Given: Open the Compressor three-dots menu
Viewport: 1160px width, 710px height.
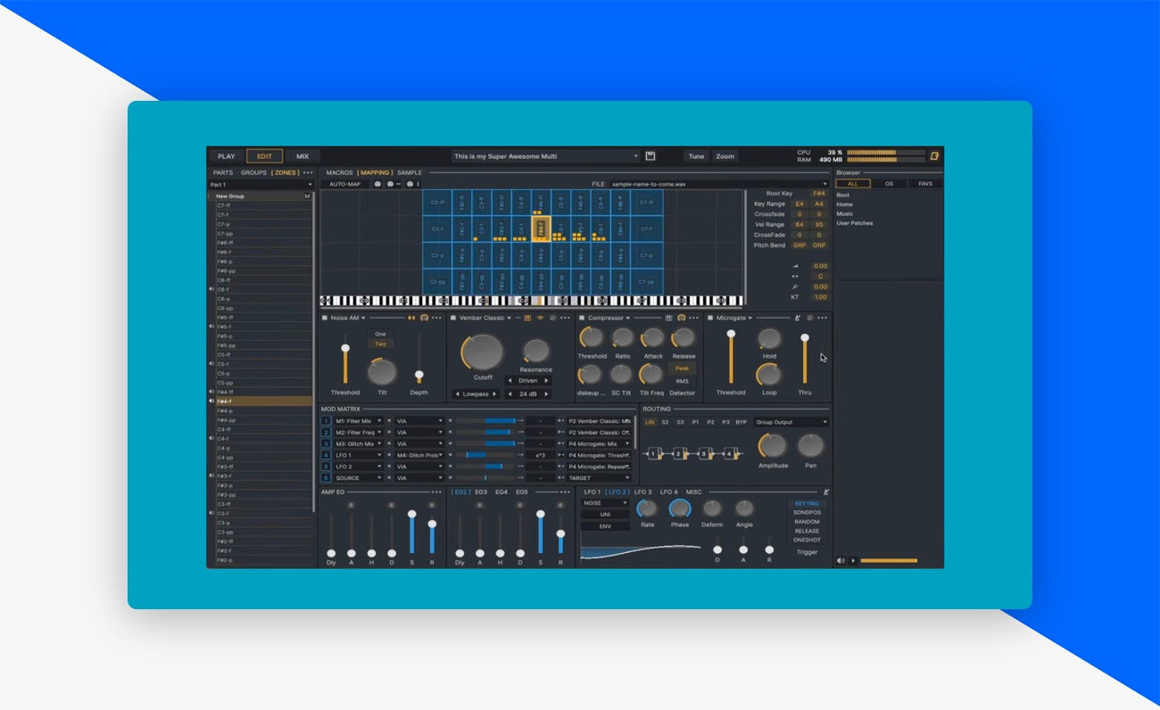Looking at the screenshot, I should [694, 318].
